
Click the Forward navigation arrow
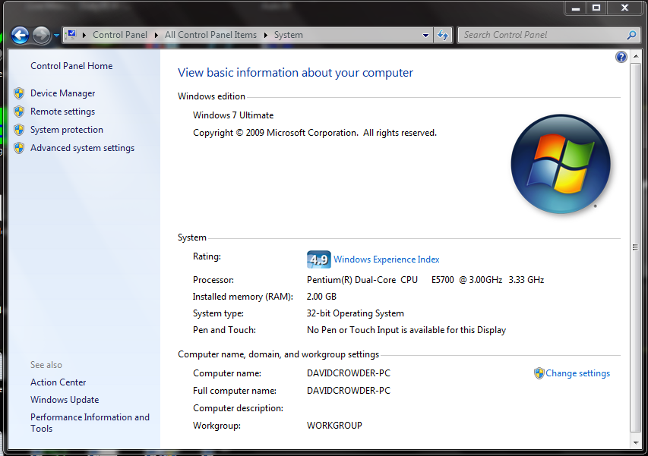click(41, 35)
